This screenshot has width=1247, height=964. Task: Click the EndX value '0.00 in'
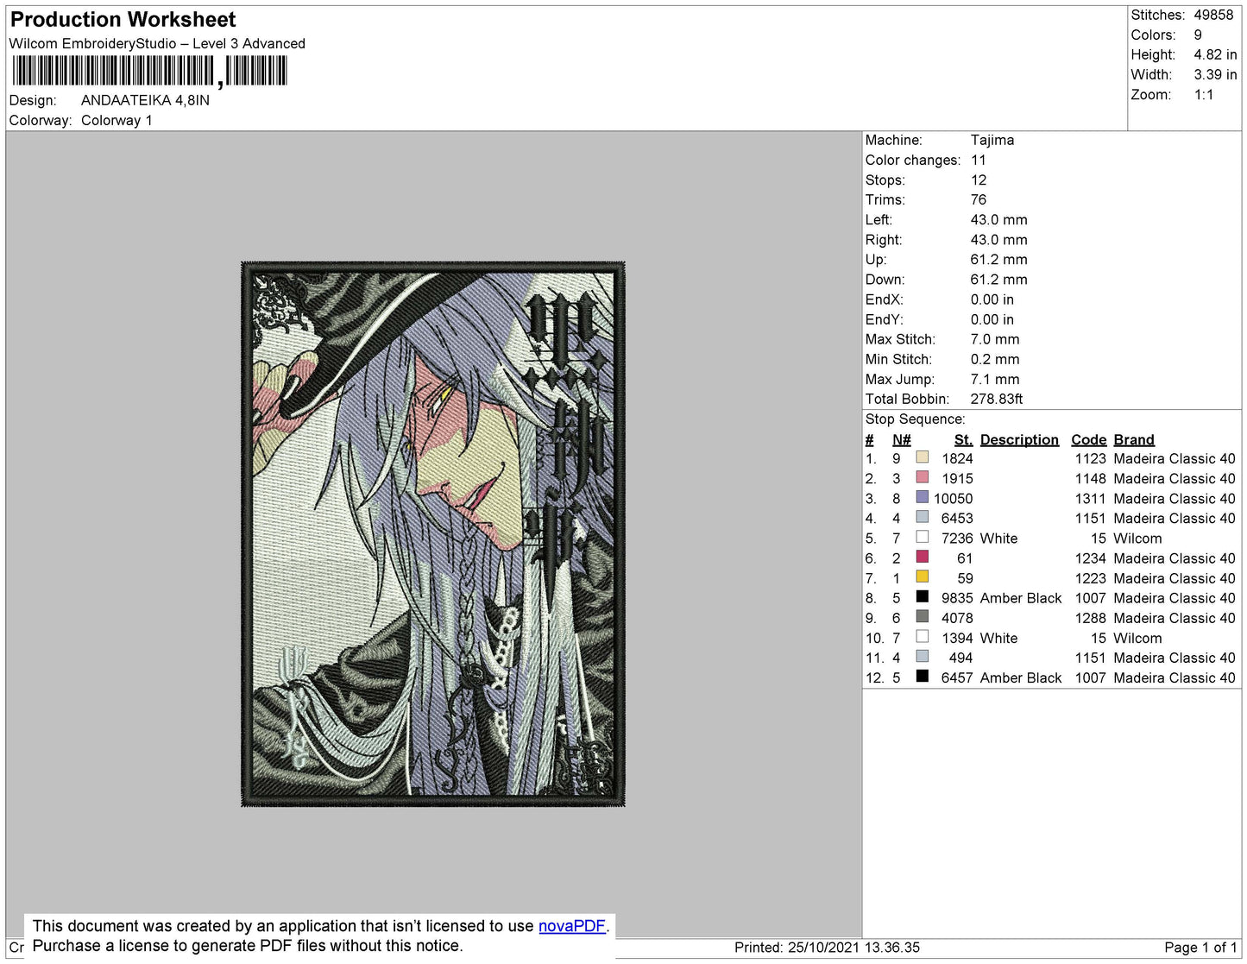pos(992,299)
